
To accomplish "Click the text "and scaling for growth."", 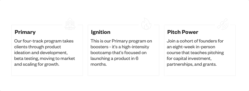I will (37, 64).
